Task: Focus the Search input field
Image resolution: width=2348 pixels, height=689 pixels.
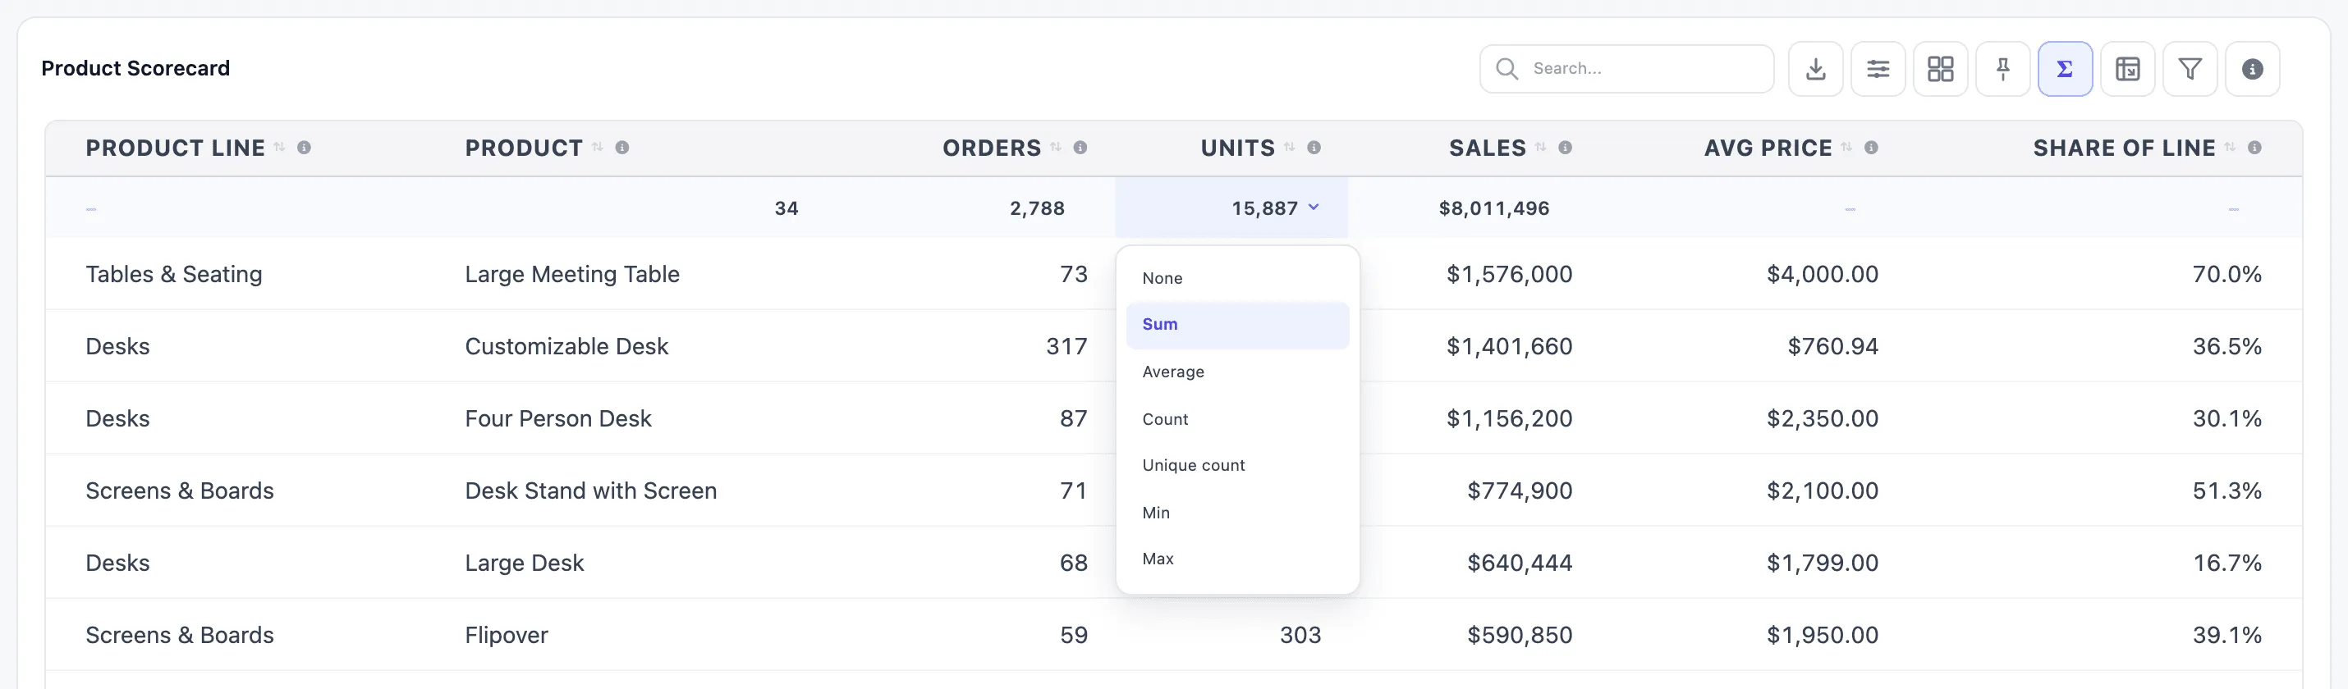Action: 1627,69
